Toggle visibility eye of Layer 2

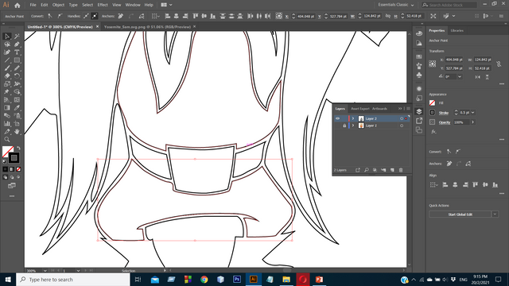pos(337,118)
